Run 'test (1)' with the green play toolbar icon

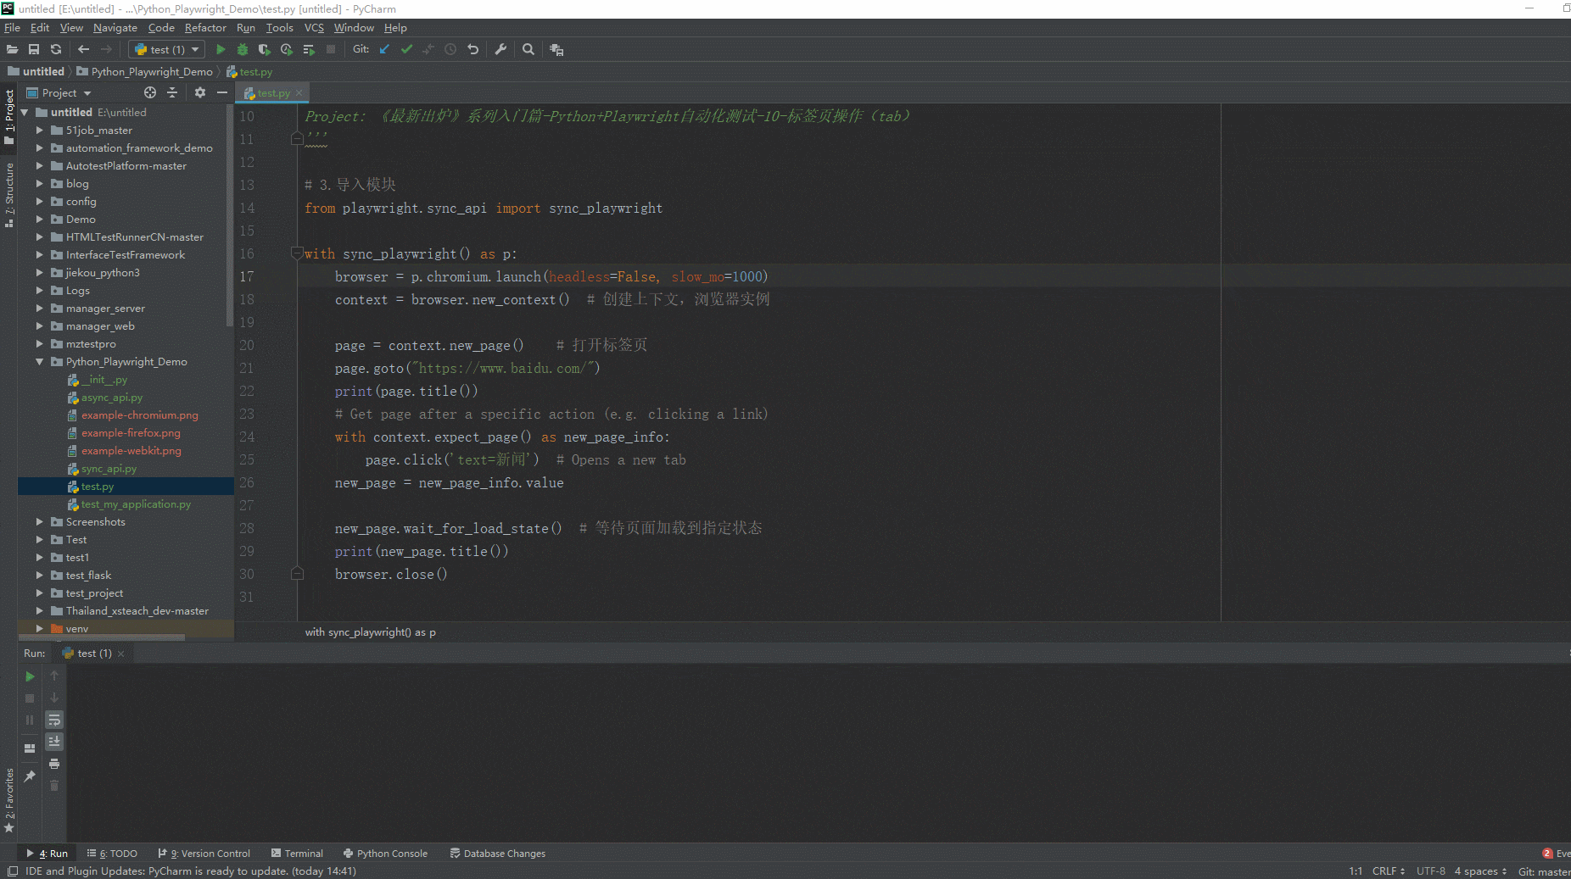click(x=221, y=49)
